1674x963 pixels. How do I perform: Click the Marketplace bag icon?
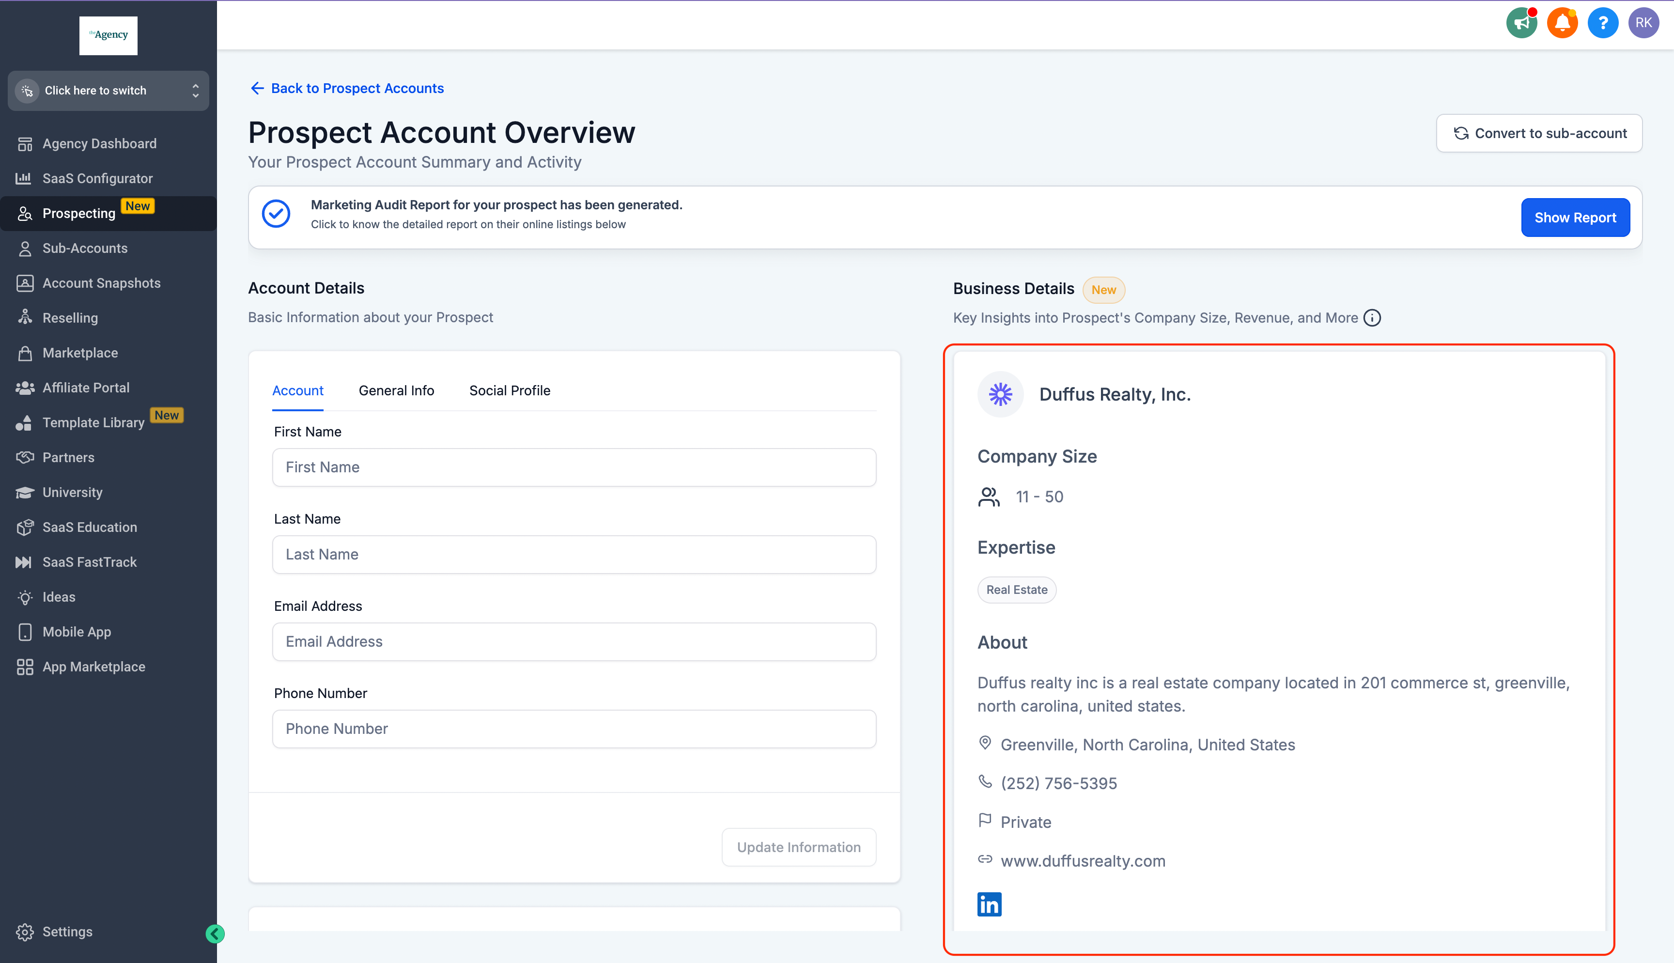(25, 353)
